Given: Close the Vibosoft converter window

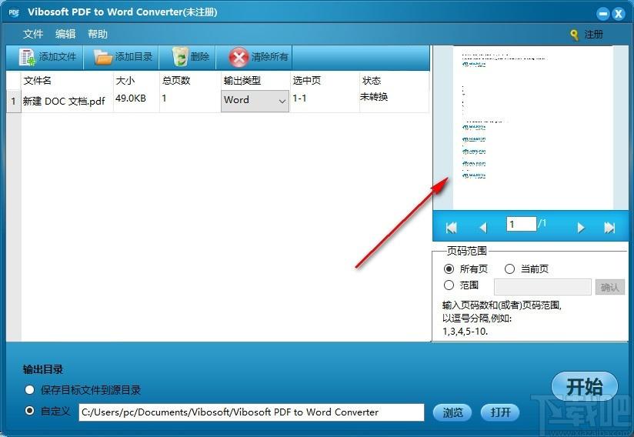Looking at the screenshot, I should pyautogui.click(x=619, y=14).
